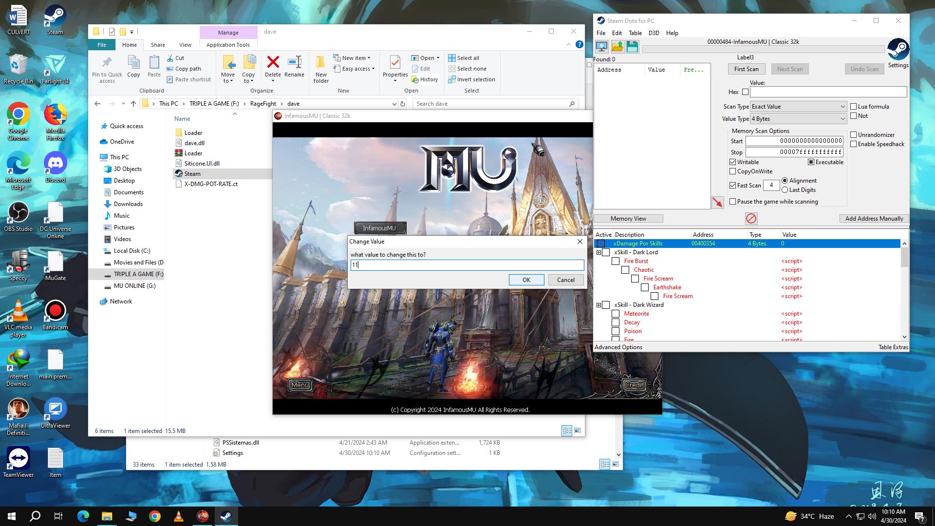Click the address list vertical scrollbar thumb
The height and width of the screenshot is (526, 935).
(904, 257)
